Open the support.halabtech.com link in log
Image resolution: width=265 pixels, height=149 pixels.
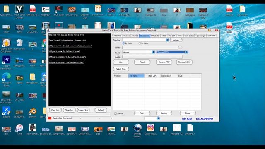click(67, 57)
